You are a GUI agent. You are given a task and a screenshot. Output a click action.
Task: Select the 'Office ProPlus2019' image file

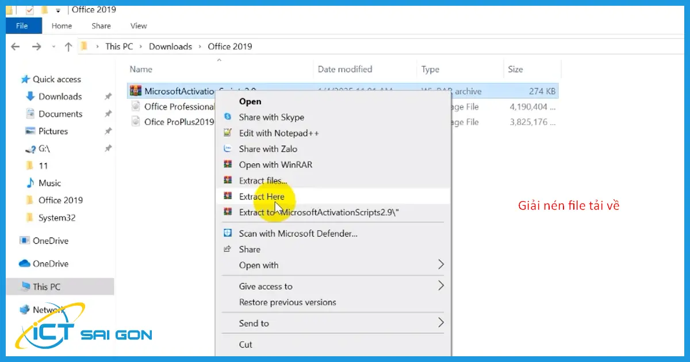(x=179, y=122)
